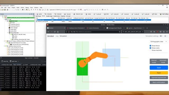Click the Simulation settings link
The height and width of the screenshot is (95, 169).
point(152,36)
